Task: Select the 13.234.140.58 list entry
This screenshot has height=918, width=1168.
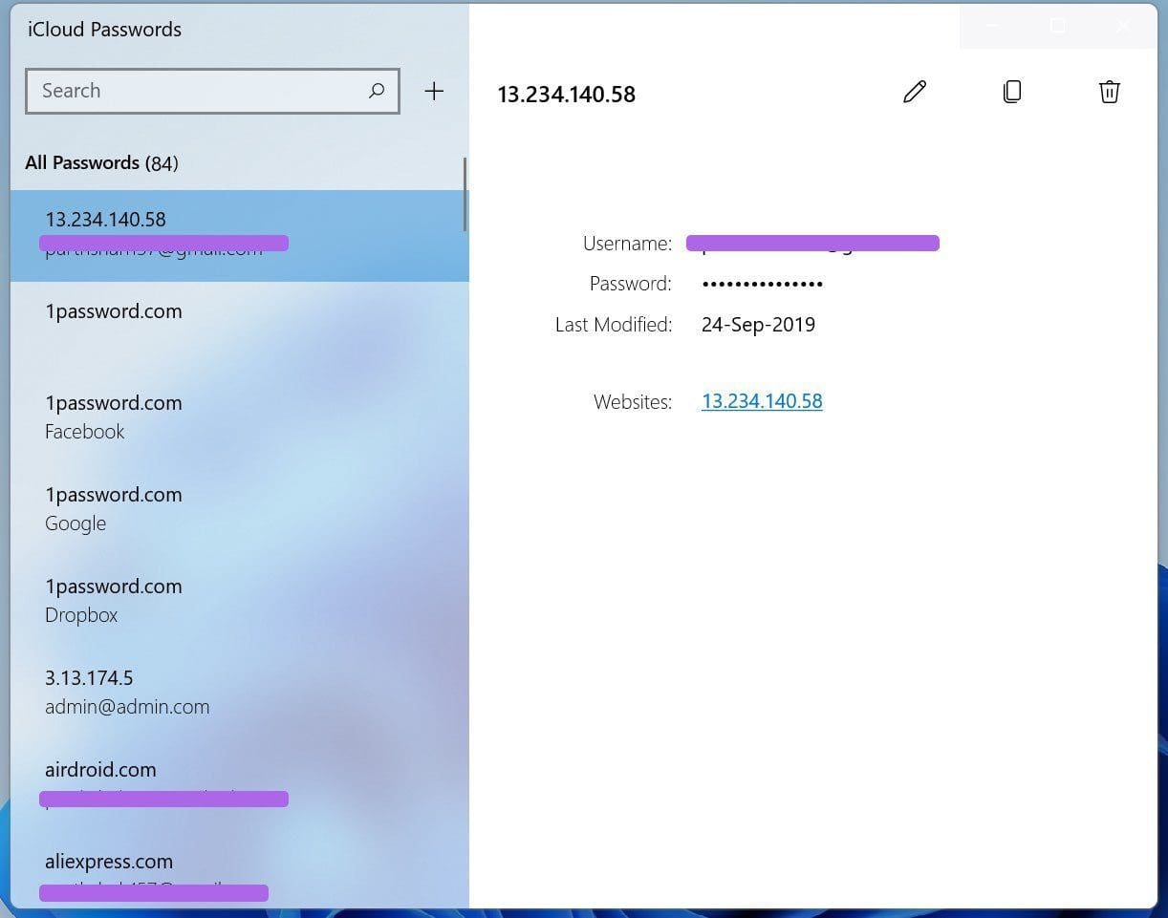Action: 239,235
